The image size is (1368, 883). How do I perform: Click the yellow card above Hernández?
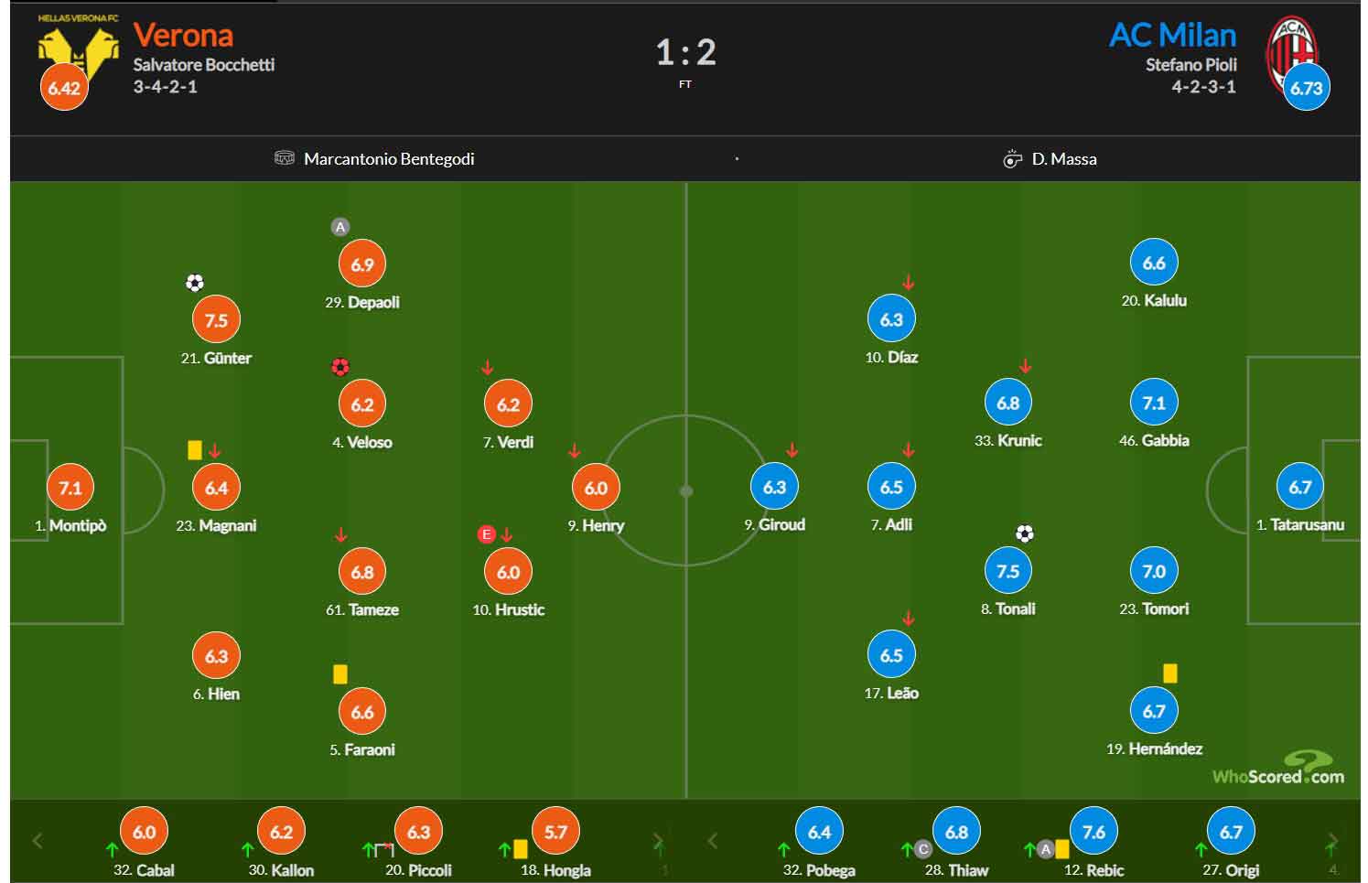[1170, 673]
